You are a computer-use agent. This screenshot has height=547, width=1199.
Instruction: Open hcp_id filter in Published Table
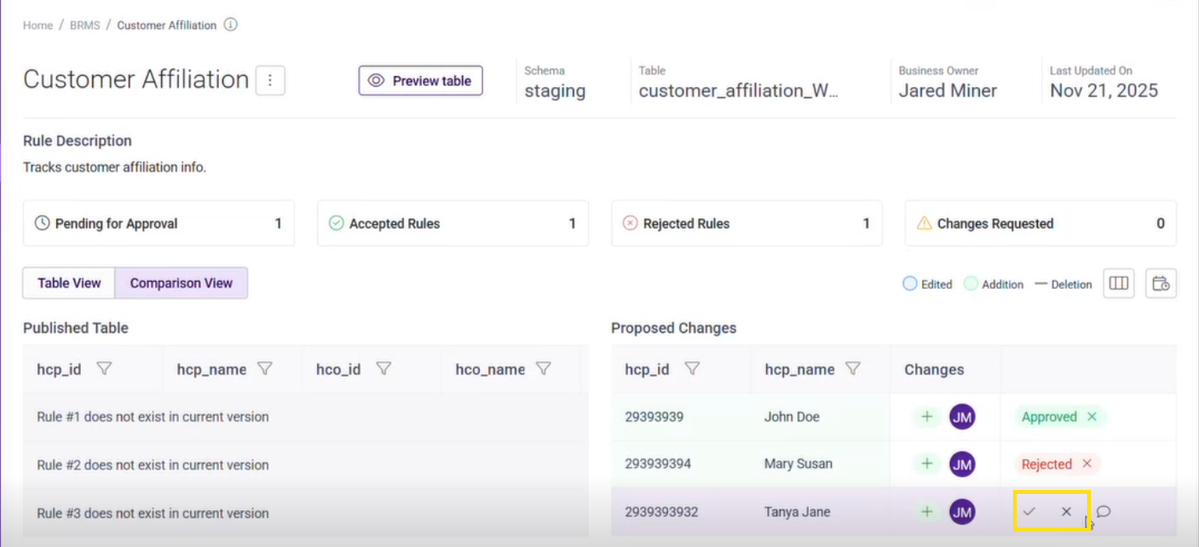pos(104,369)
